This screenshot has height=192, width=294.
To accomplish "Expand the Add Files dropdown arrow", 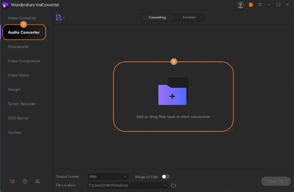I will click(x=64, y=18).
